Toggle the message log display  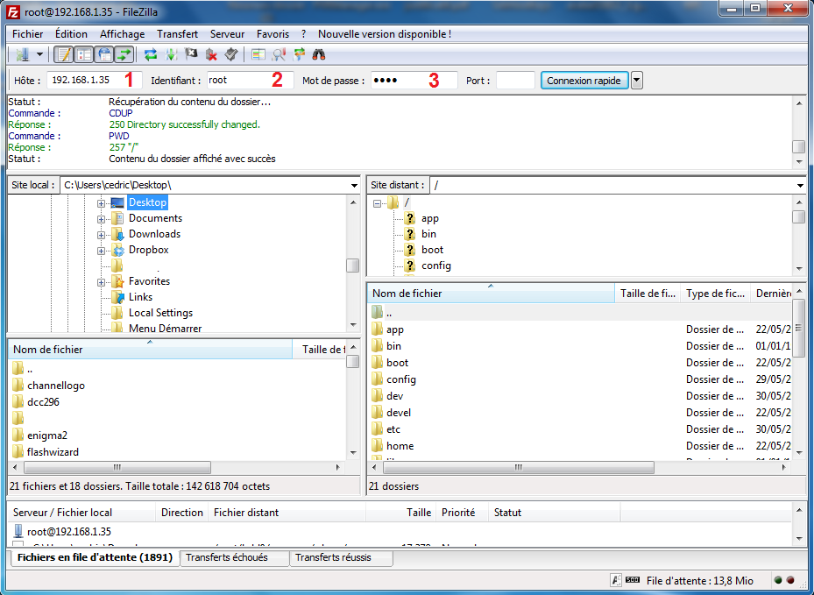click(x=64, y=54)
